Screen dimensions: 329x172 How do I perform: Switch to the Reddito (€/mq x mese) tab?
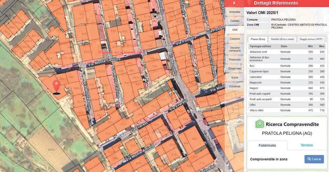click(x=282, y=39)
